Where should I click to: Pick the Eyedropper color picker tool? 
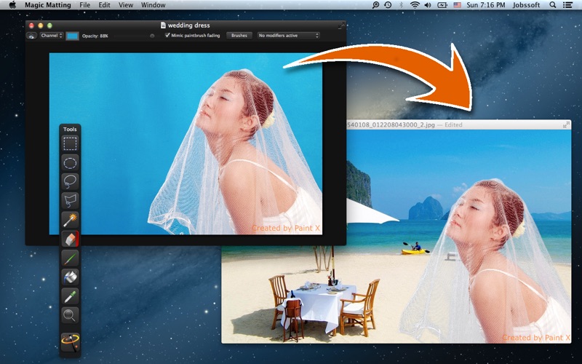click(x=70, y=296)
